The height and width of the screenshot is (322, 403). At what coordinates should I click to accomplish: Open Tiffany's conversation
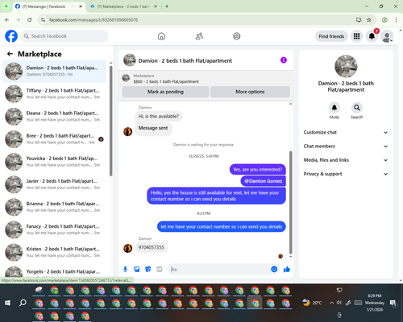click(x=54, y=94)
